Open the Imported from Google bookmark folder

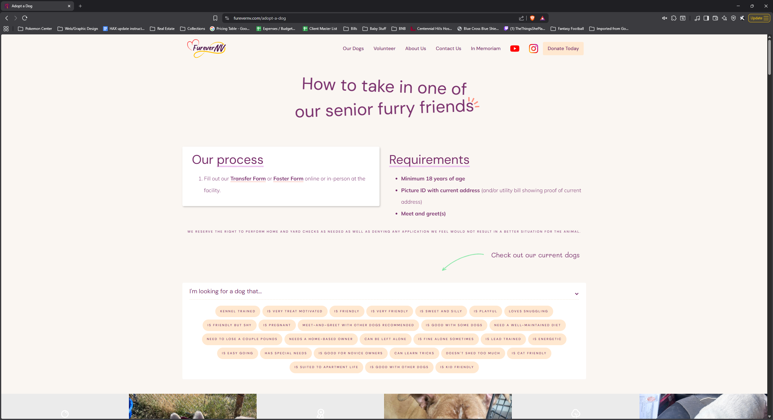pyautogui.click(x=609, y=29)
